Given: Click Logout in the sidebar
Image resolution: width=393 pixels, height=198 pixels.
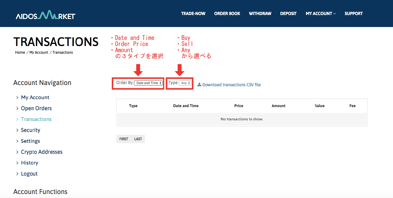Looking at the screenshot, I should [x=29, y=174].
